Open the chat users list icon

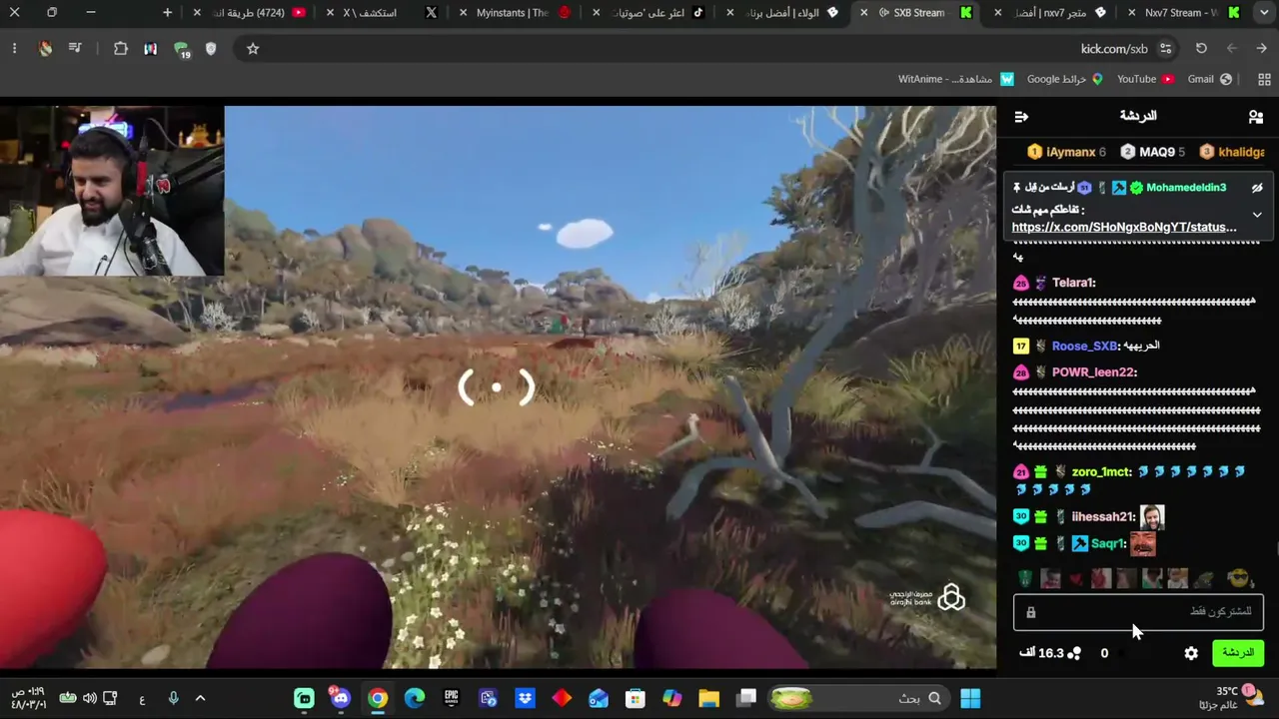point(1256,117)
